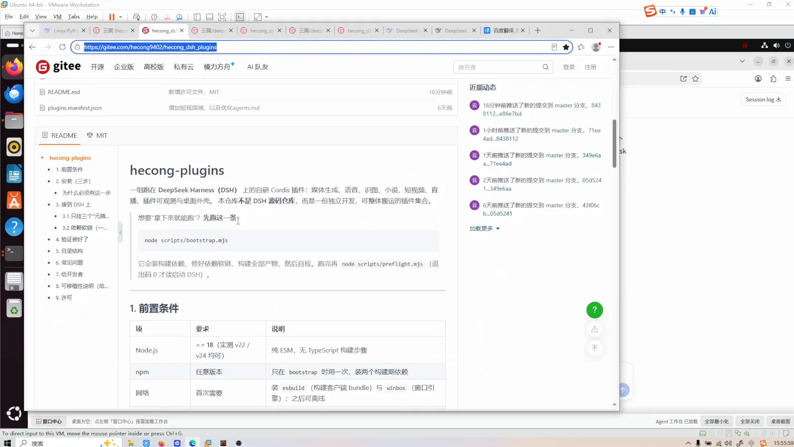Open VMware Help menu
Viewport: 794px width, 447px height.
(92, 16)
